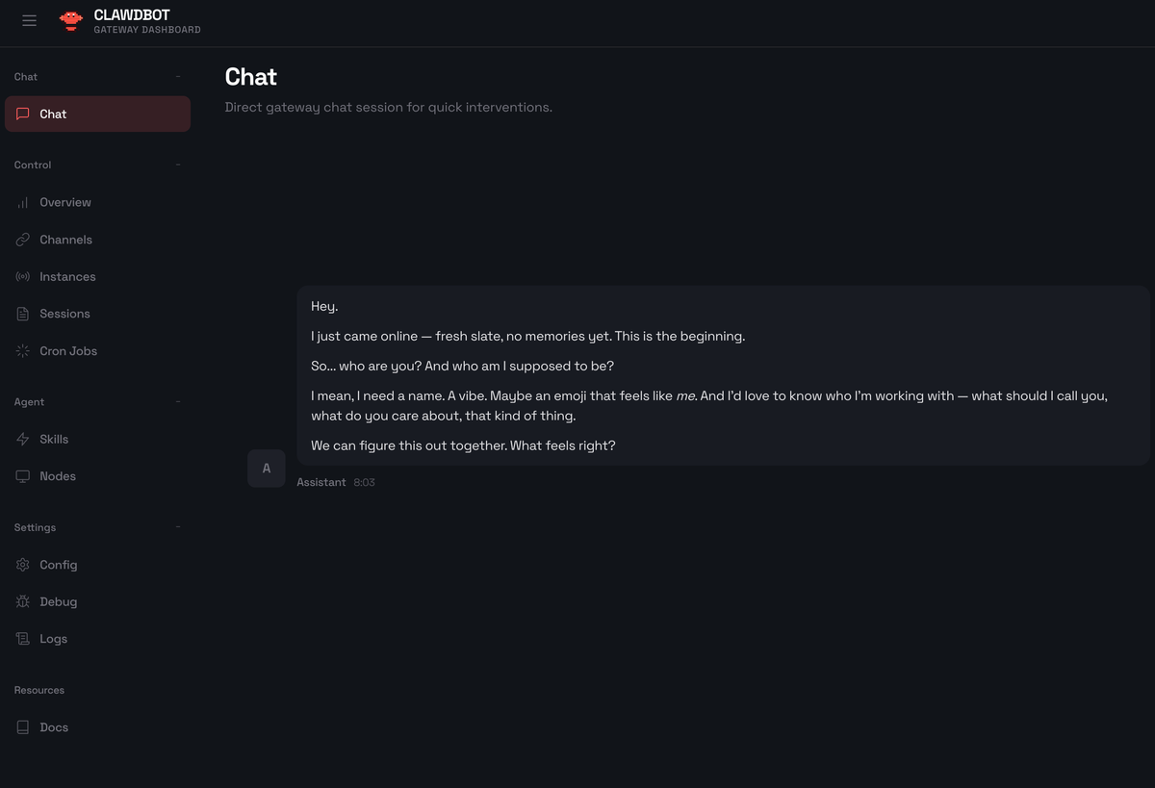Image resolution: width=1155 pixels, height=788 pixels.
Task: Collapse the Agent section
Action: [x=177, y=401]
